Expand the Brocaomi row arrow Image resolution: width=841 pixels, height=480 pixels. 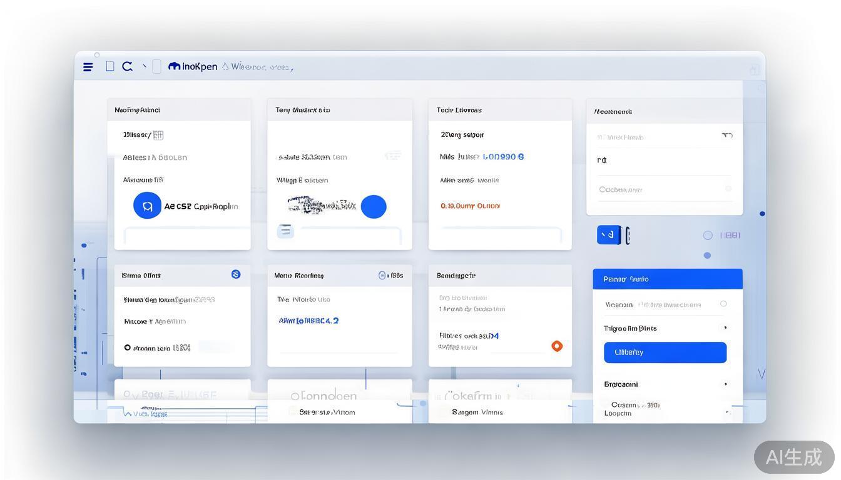click(726, 384)
